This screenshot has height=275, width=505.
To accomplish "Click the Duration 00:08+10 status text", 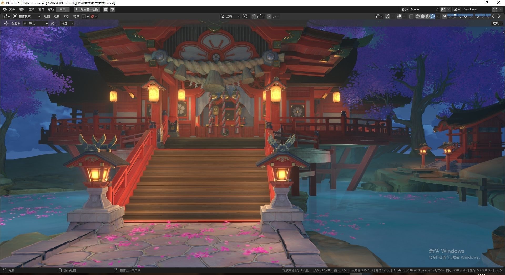I will (418, 270).
